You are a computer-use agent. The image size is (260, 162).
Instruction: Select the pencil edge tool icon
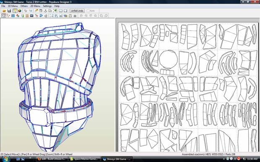(36, 11)
